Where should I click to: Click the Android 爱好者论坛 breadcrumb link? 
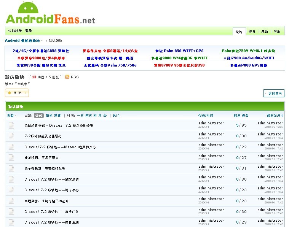(x=22, y=41)
